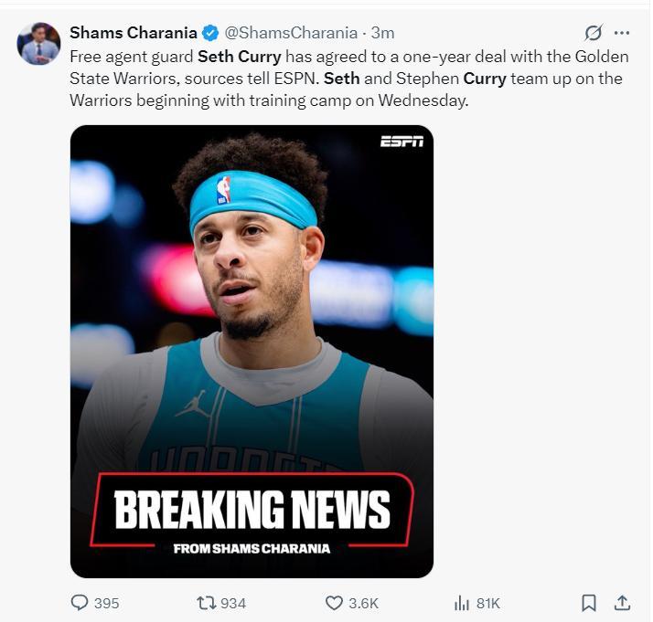Click the Shams Charania display name
Image resolution: width=653 pixels, height=622 pixels.
point(134,34)
